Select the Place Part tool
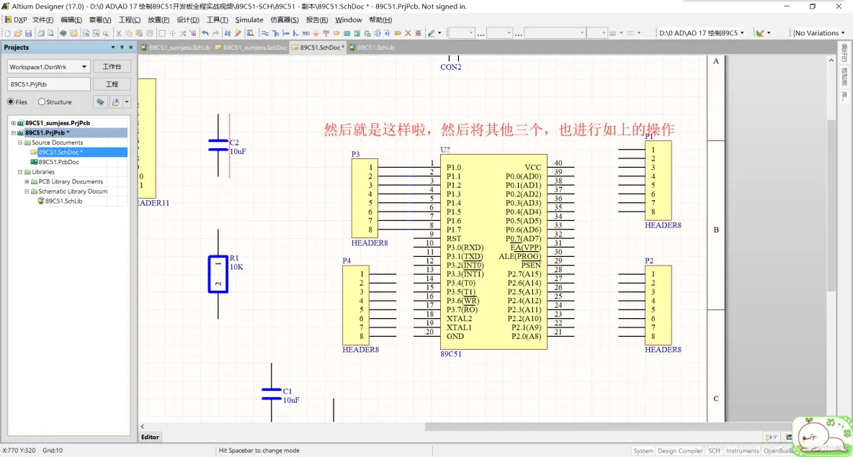The width and height of the screenshot is (853, 457). pos(336,33)
